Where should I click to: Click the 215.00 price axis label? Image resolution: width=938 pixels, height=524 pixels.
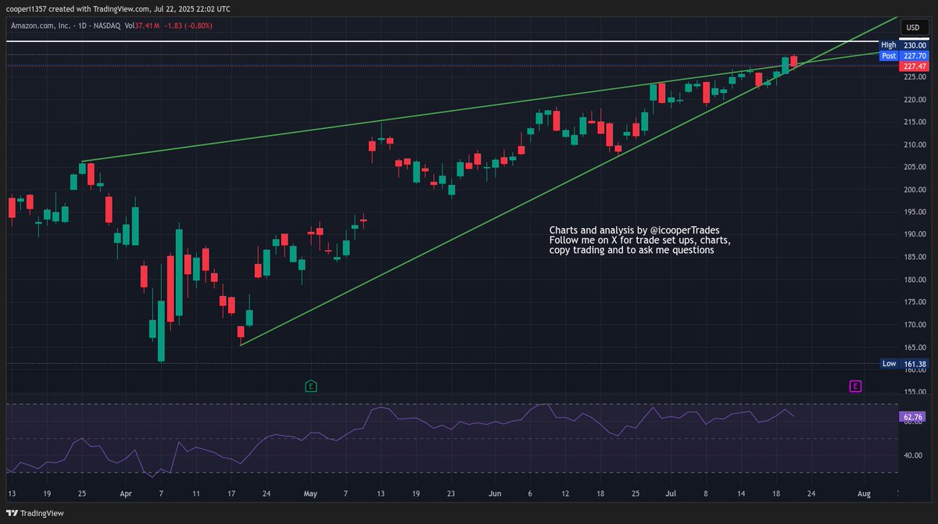915,122
